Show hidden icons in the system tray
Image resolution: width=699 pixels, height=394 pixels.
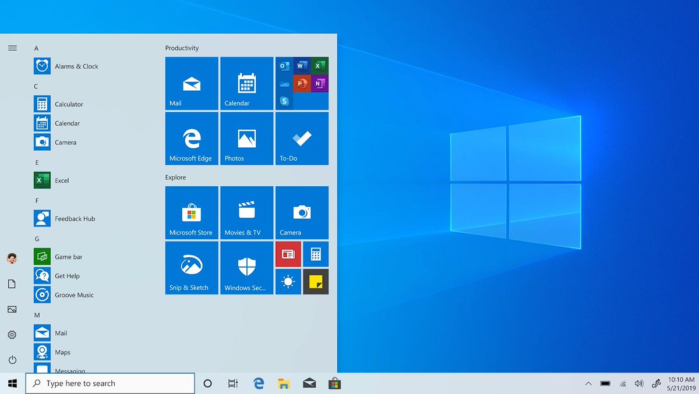pyautogui.click(x=588, y=384)
